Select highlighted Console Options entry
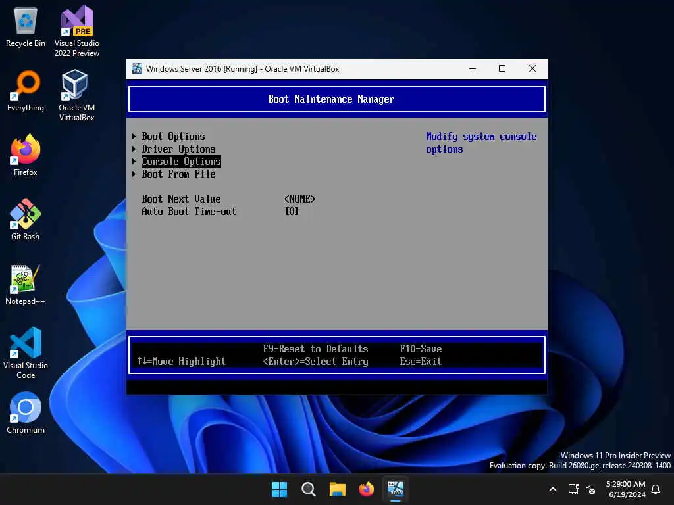This screenshot has width=674, height=505. pos(182,162)
